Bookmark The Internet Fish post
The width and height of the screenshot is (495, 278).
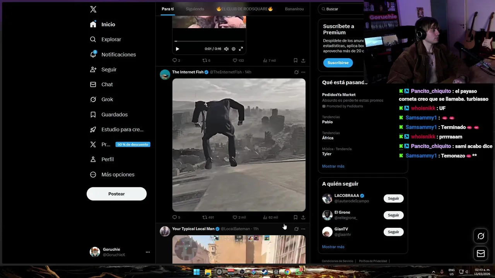click(x=295, y=217)
